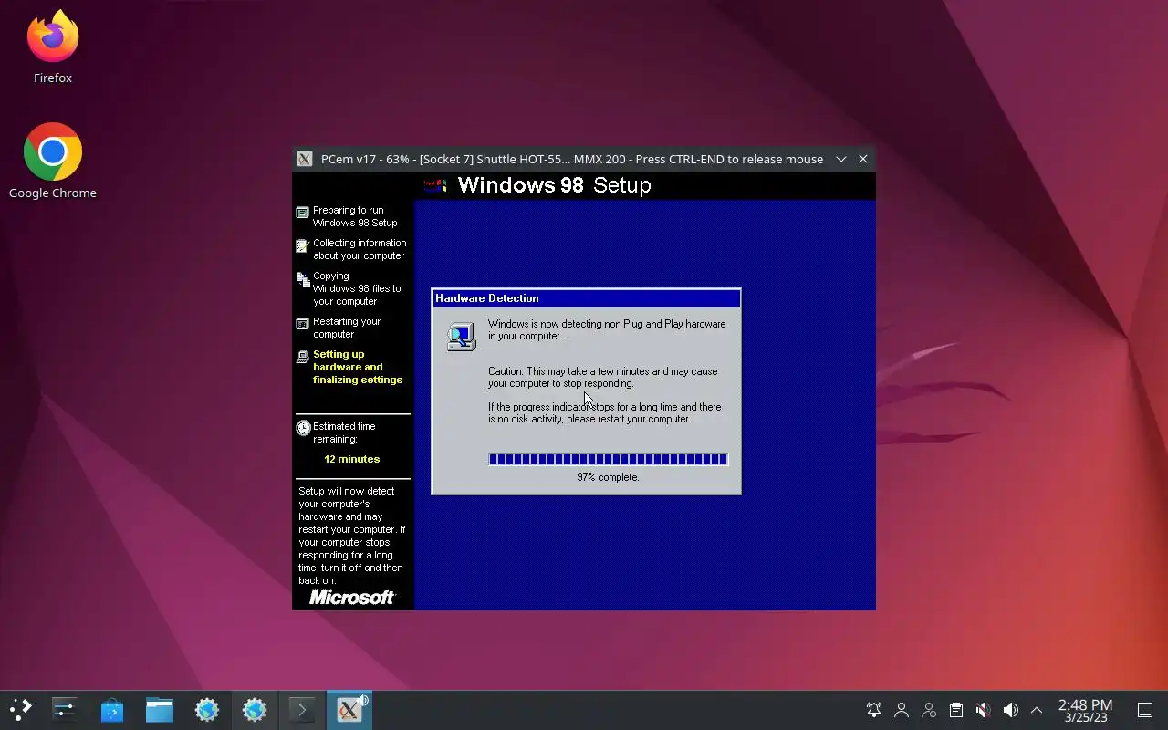Click the crossed-out muted speaker tray icon
Viewport: 1168px width, 730px height.
coord(983,710)
